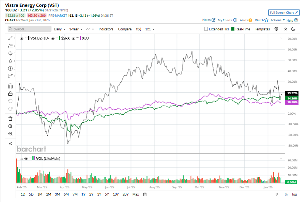The height and width of the screenshot is (202, 300).
Task: Open the chart type line-style icon
Action: click(x=88, y=29)
